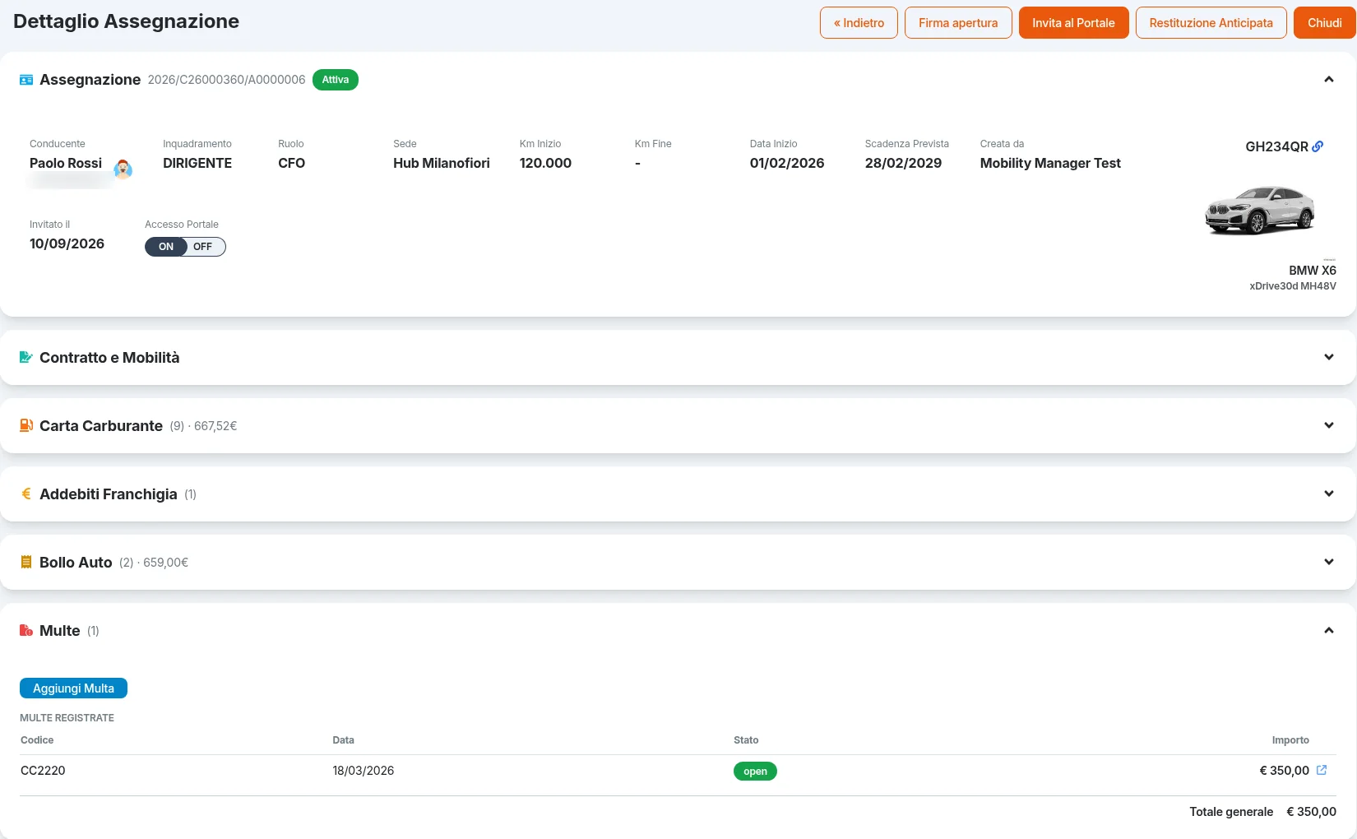Click the Bollo Auto receipt icon
Image resolution: width=1357 pixels, height=839 pixels.
pyautogui.click(x=26, y=562)
